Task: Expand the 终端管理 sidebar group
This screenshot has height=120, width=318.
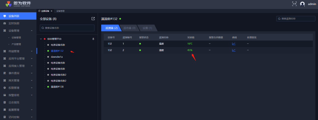Action: click(32, 51)
